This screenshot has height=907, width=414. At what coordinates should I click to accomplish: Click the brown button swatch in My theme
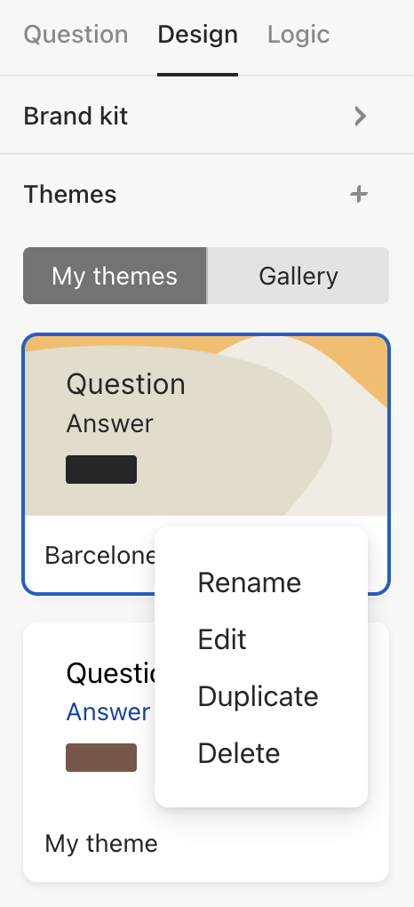click(101, 758)
